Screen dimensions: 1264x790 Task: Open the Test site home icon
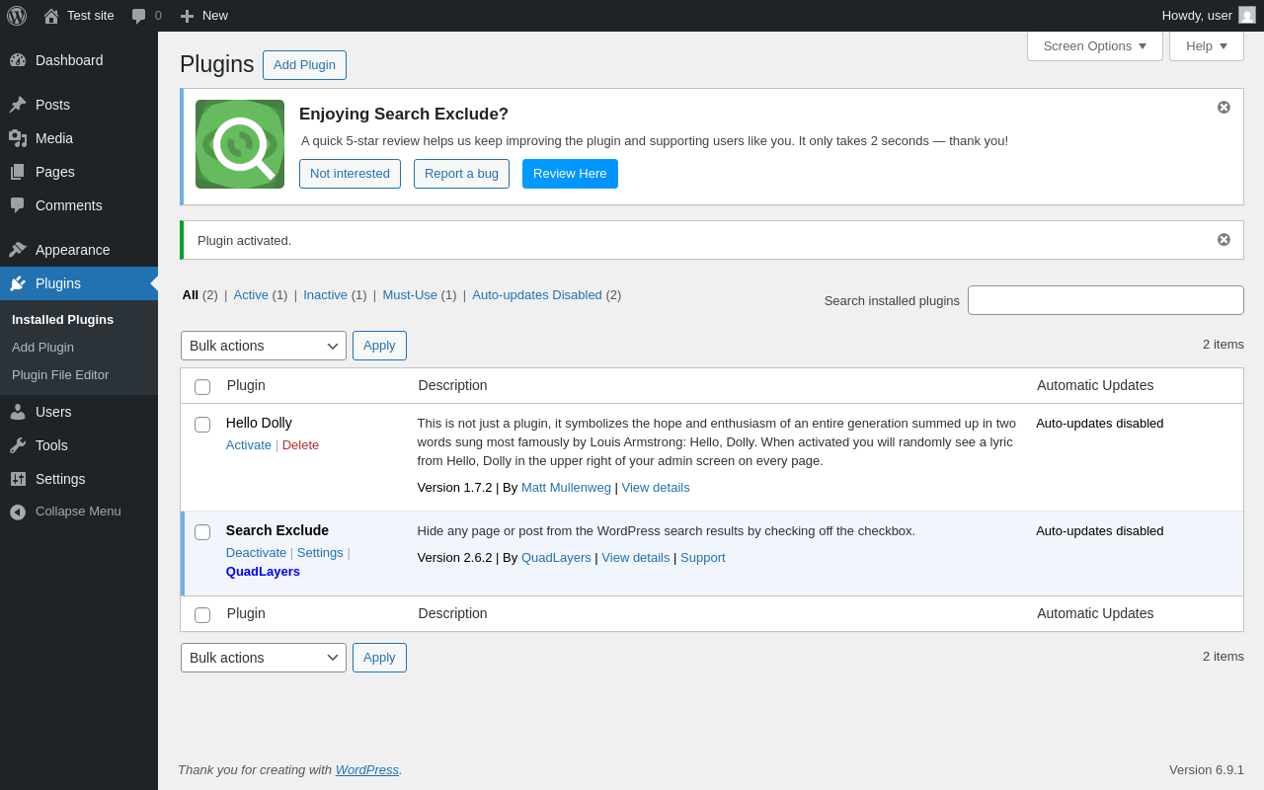[51, 16]
